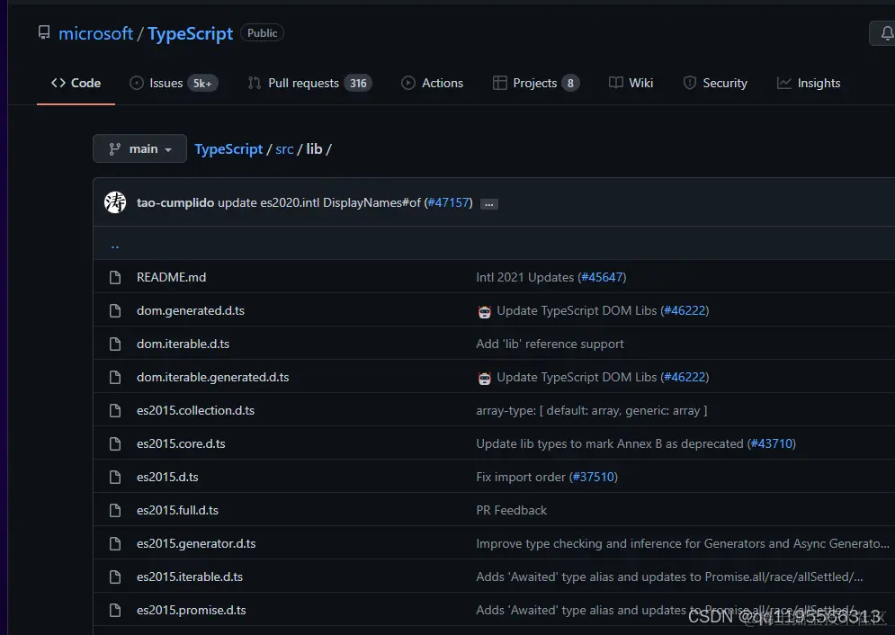Click the Pull requests merge icon

pos(255,83)
